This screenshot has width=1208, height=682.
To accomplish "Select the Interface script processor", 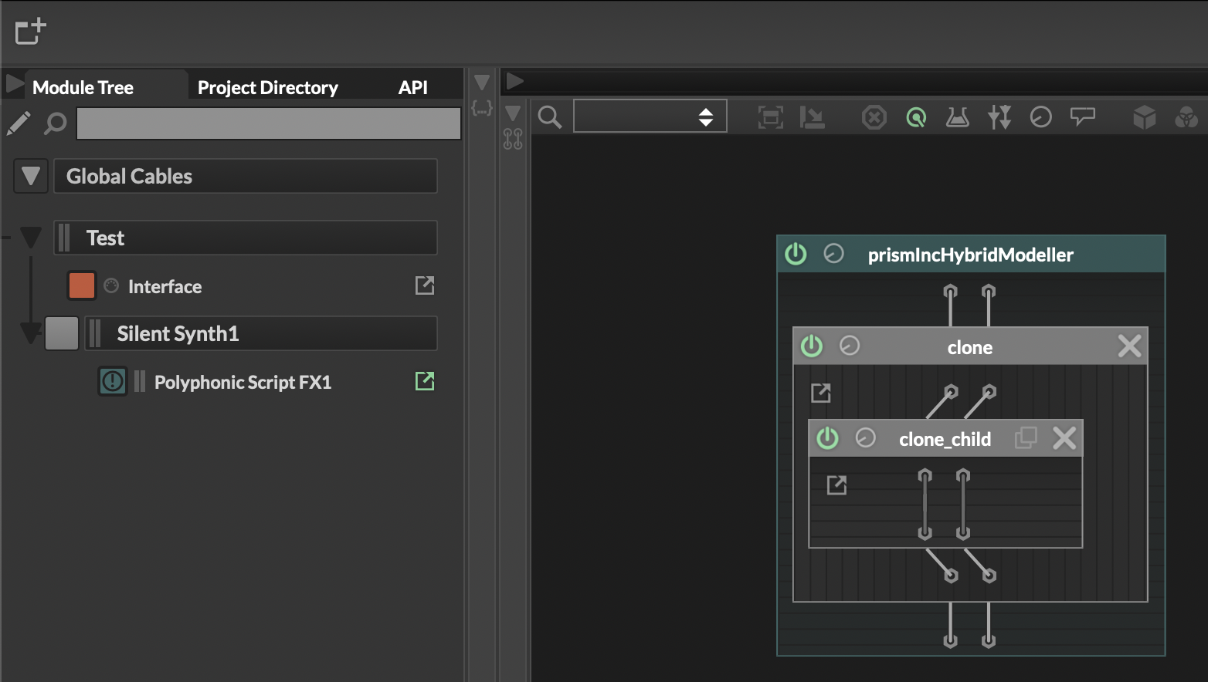I will (165, 286).
